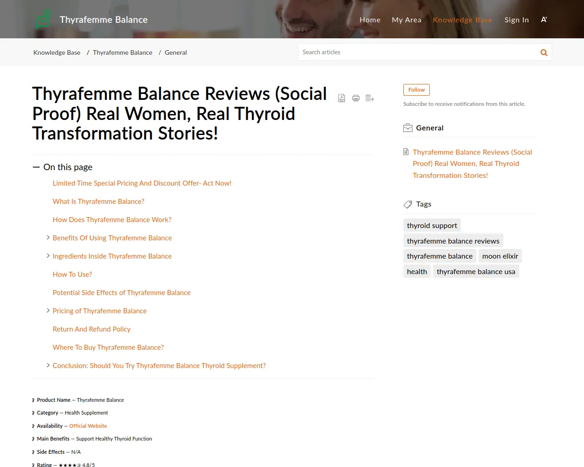Collapse the On this page section
584x467 pixels.
pos(36,167)
